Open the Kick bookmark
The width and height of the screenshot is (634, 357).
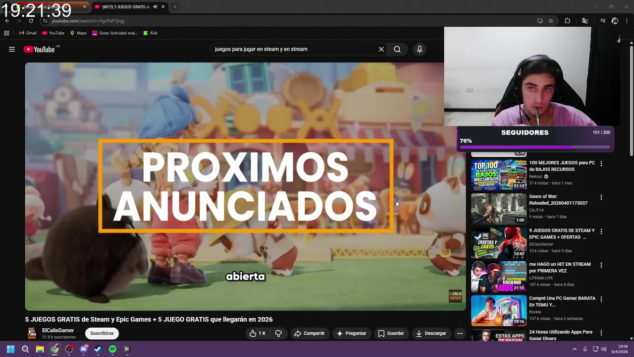coord(150,33)
